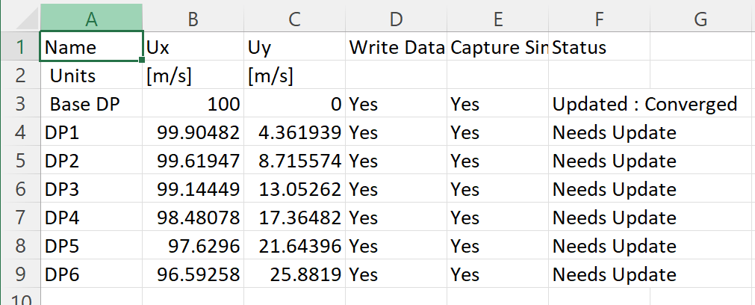Select the cell containing 17.36482
The width and height of the screenshot is (755, 305).
click(x=294, y=218)
